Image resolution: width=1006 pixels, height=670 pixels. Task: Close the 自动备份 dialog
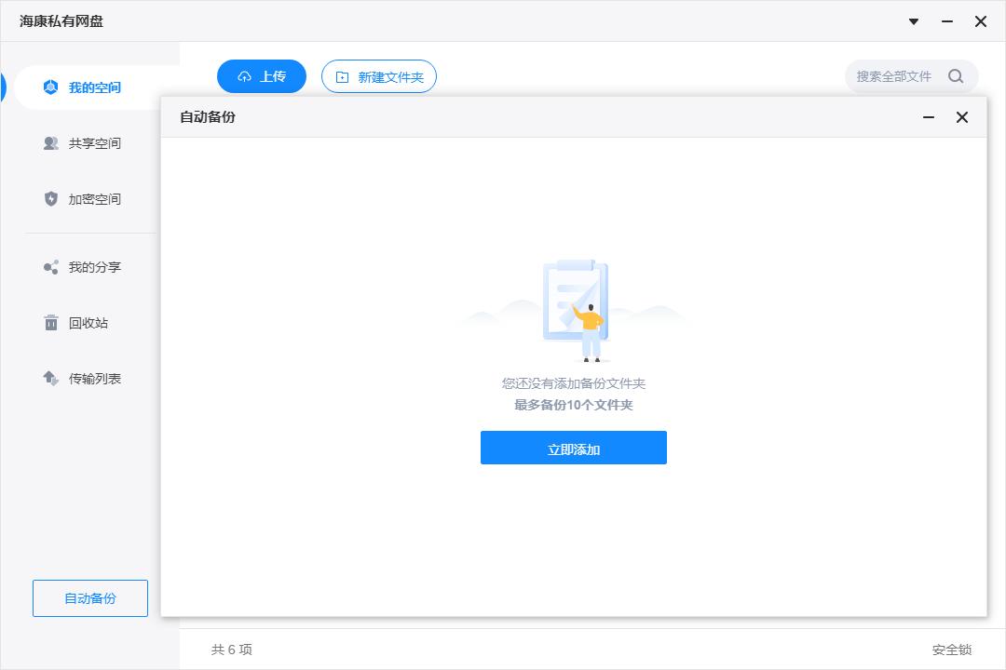tap(961, 117)
